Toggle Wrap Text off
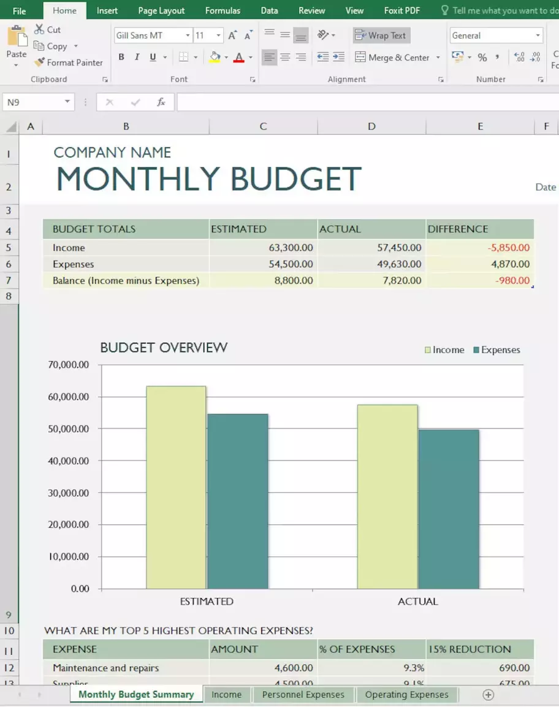Viewport: 559px width, 707px height. tap(381, 36)
